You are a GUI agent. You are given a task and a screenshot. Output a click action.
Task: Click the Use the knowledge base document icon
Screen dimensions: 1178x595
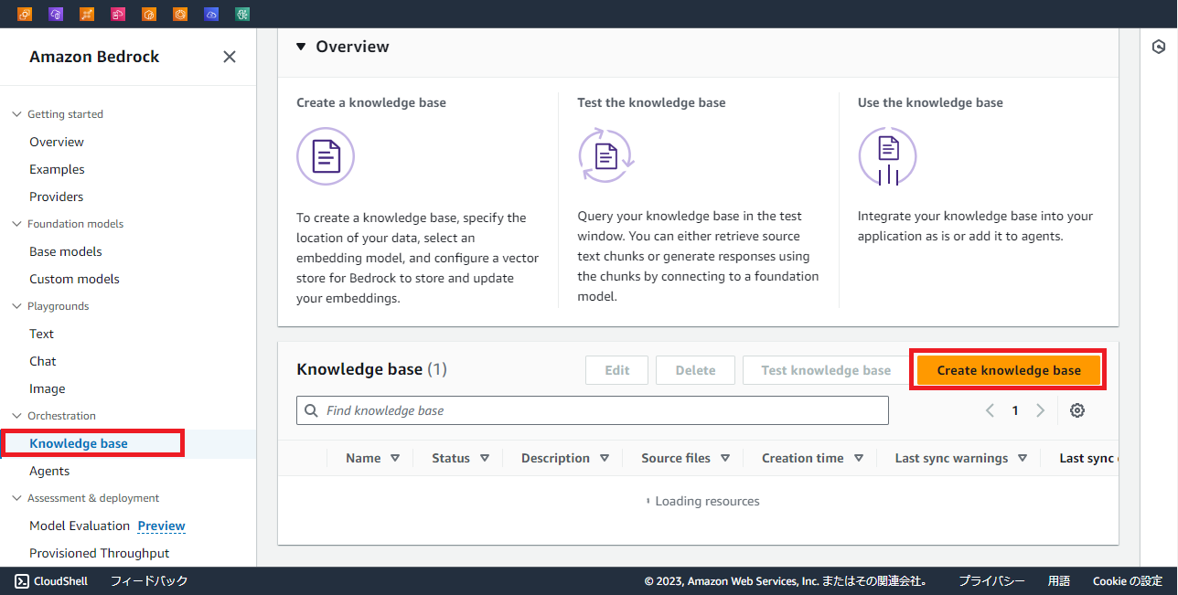(x=887, y=156)
